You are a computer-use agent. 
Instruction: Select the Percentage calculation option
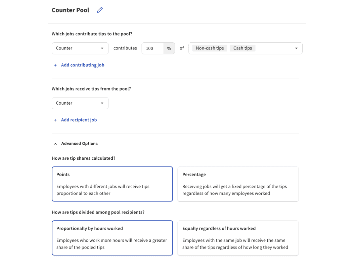(x=238, y=184)
